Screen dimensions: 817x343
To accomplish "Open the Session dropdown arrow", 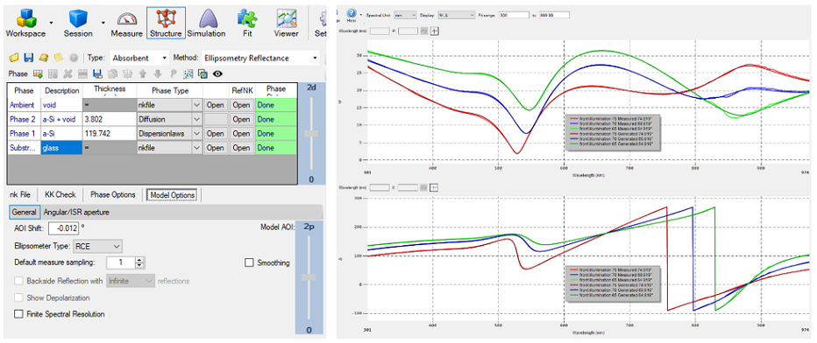I will (x=103, y=23).
